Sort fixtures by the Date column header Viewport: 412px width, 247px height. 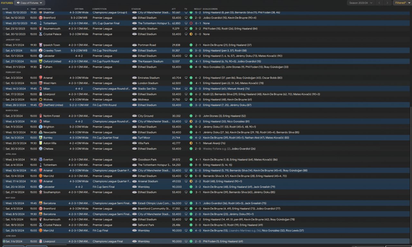pyautogui.click(x=5, y=9)
